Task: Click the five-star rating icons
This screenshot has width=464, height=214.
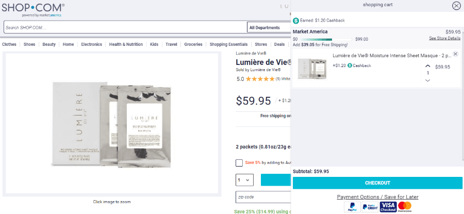Action: (260, 79)
